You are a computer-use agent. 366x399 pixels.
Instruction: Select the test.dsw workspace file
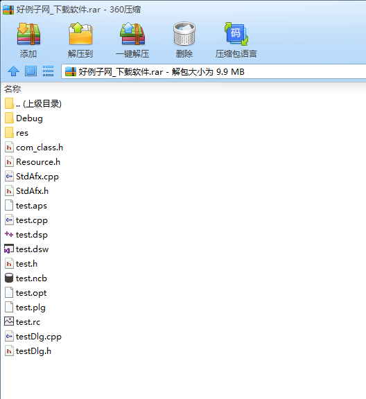[27, 249]
